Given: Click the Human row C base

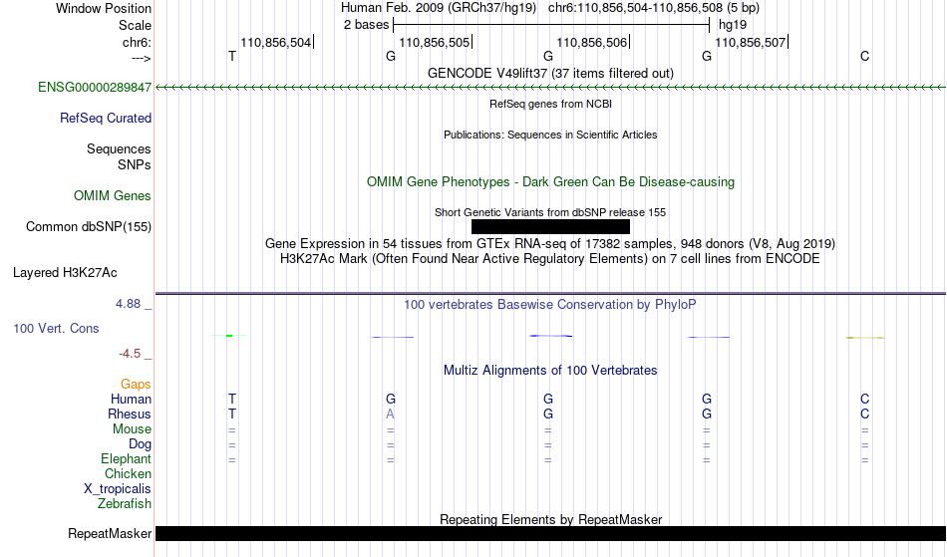Looking at the screenshot, I should coord(865,399).
